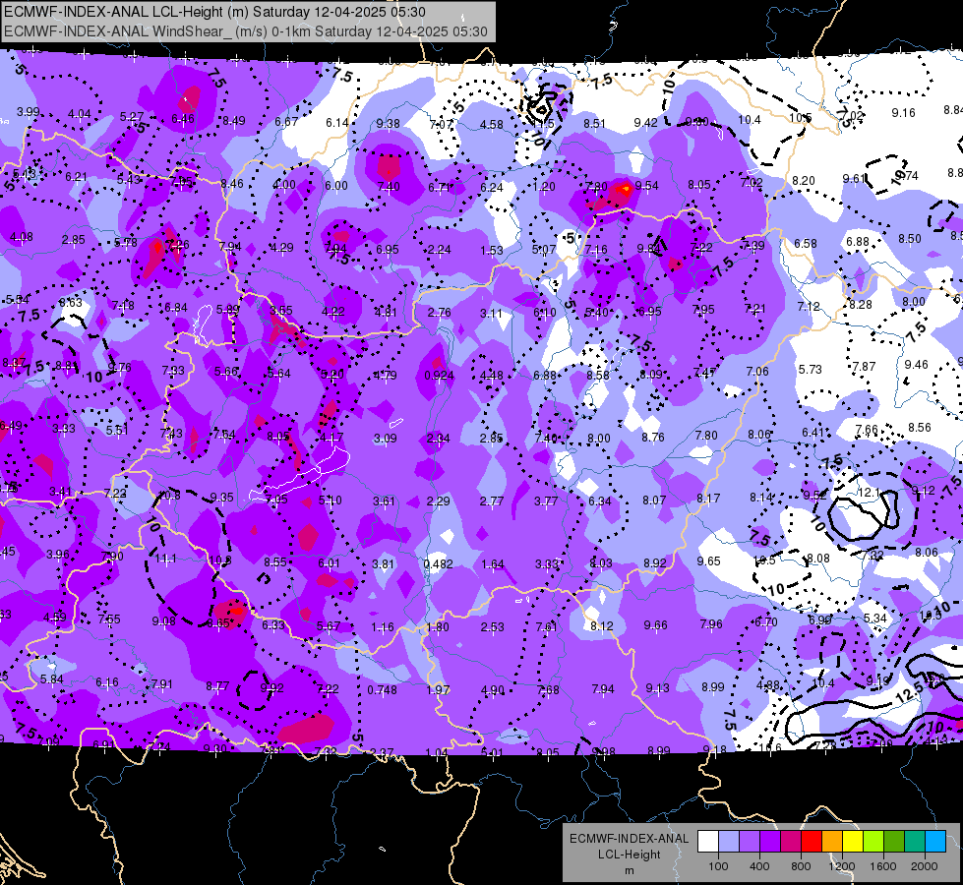This screenshot has height=885, width=963.
Task: Click the 'LCL-Height' legend caption
Action: pyautogui.click(x=629, y=855)
